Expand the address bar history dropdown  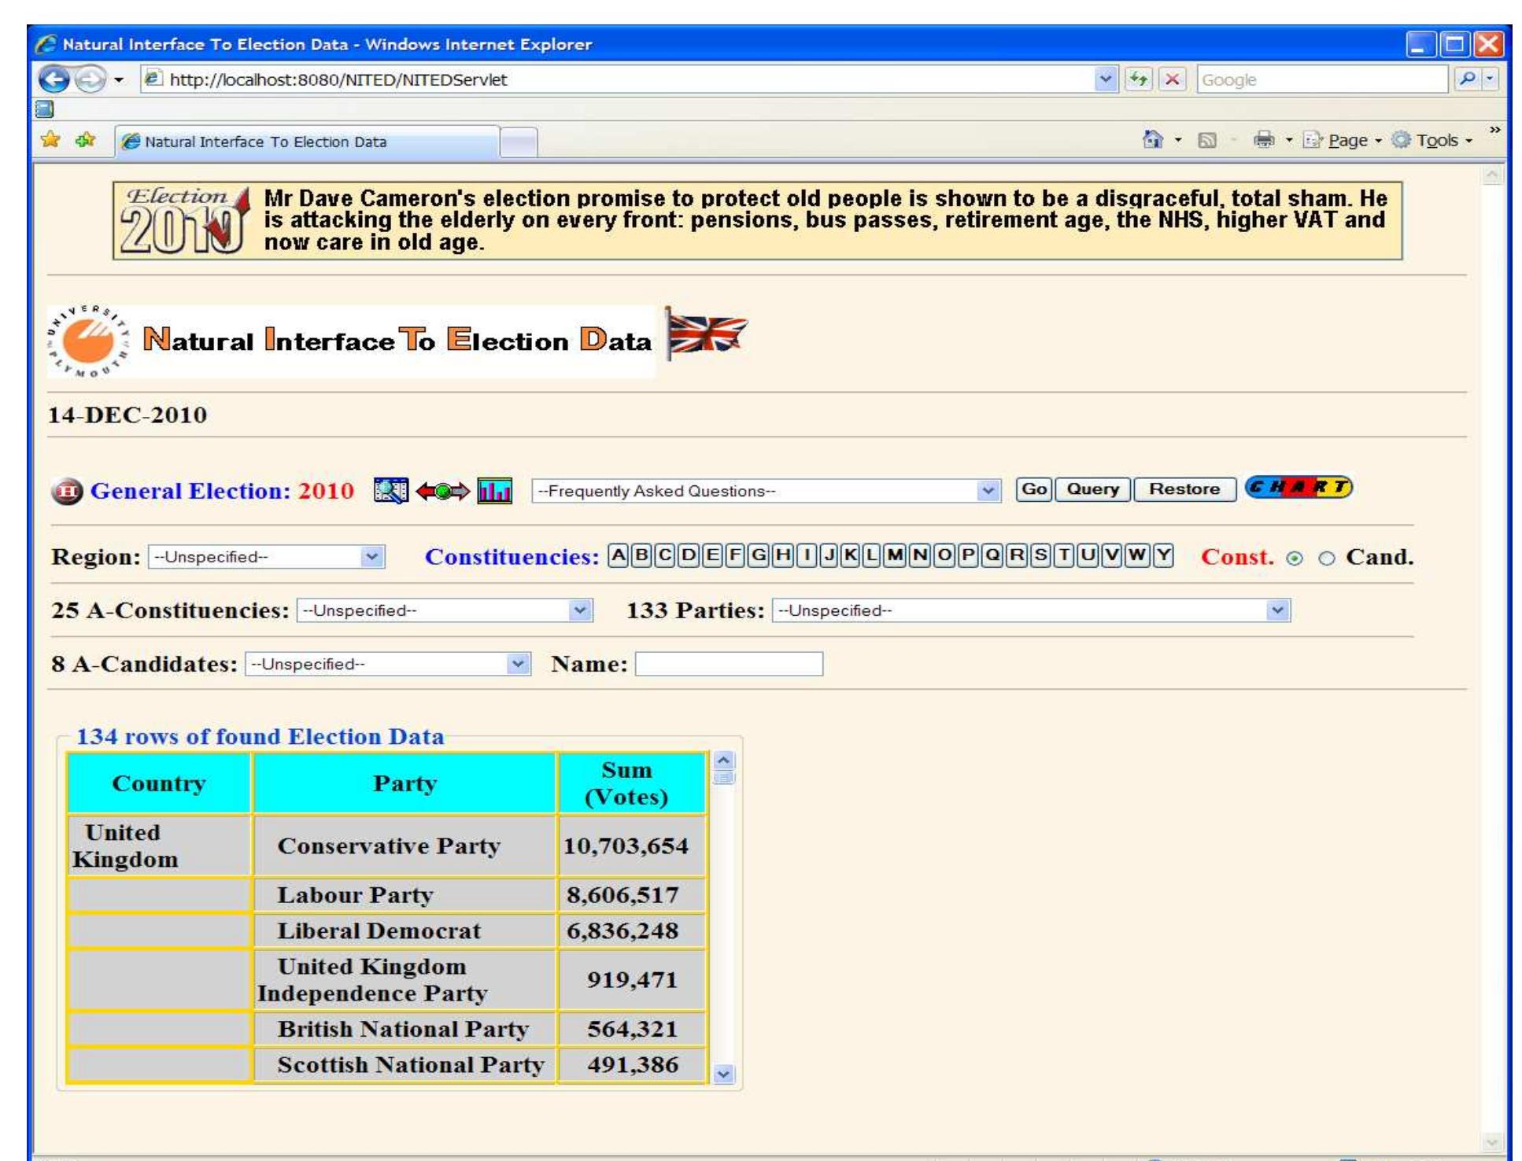coord(1106,79)
